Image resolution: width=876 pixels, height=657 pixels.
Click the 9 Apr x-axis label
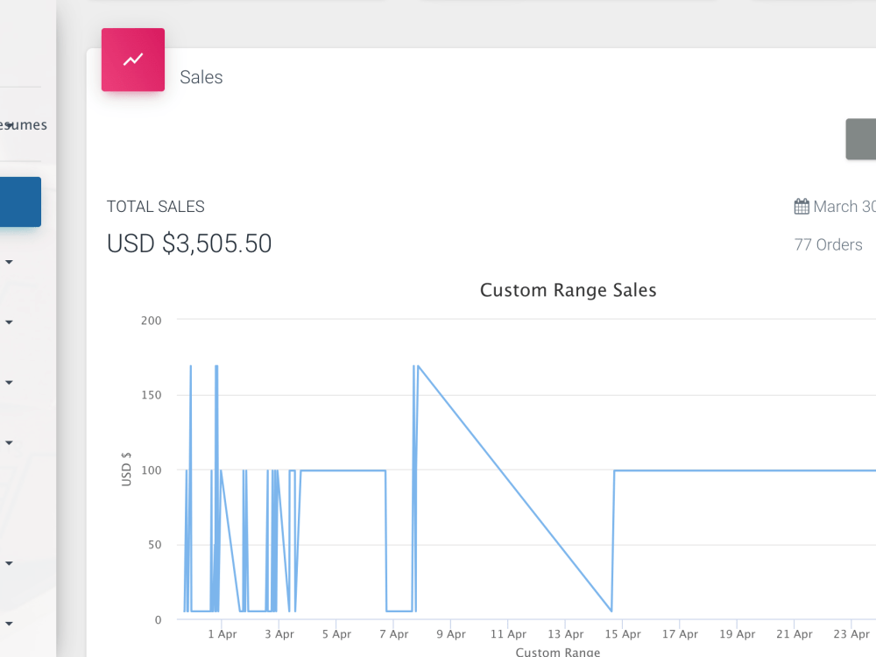pyautogui.click(x=451, y=634)
